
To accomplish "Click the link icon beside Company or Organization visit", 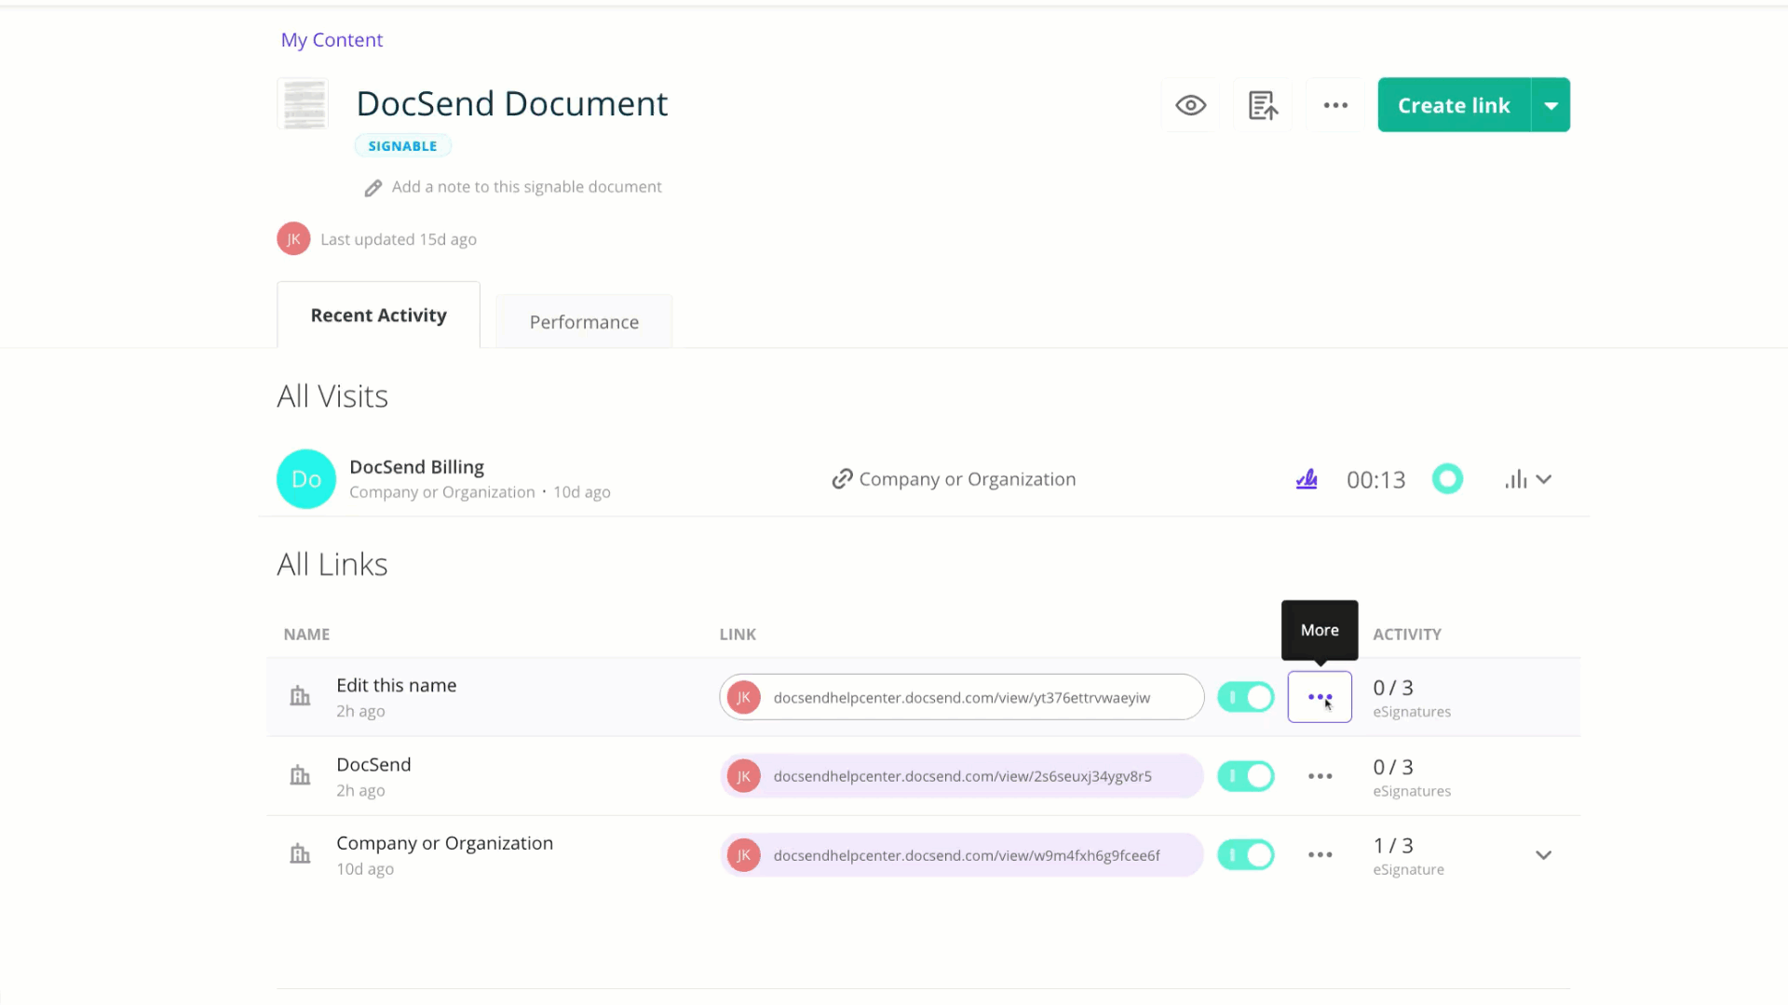I will coord(842,479).
